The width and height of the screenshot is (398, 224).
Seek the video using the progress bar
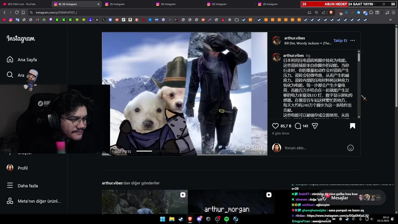pos(183,151)
